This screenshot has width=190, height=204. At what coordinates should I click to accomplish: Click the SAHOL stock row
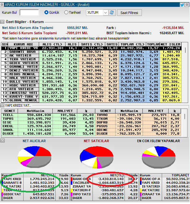click(48, 130)
